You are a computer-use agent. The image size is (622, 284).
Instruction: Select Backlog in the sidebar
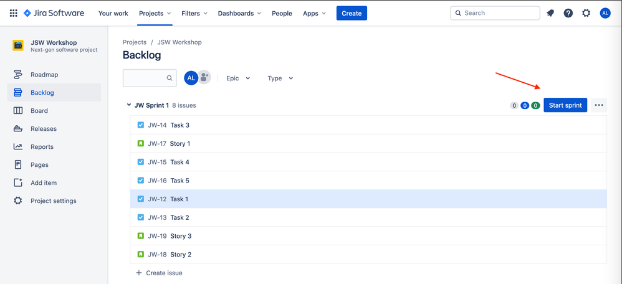[x=54, y=92]
